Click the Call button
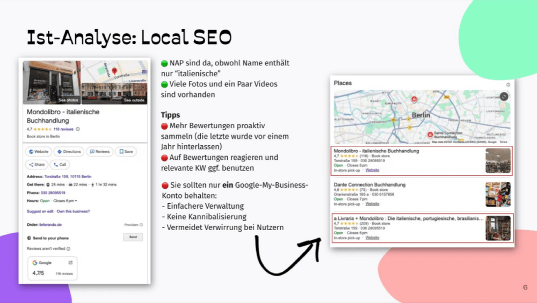537x303 pixels. (x=60, y=165)
